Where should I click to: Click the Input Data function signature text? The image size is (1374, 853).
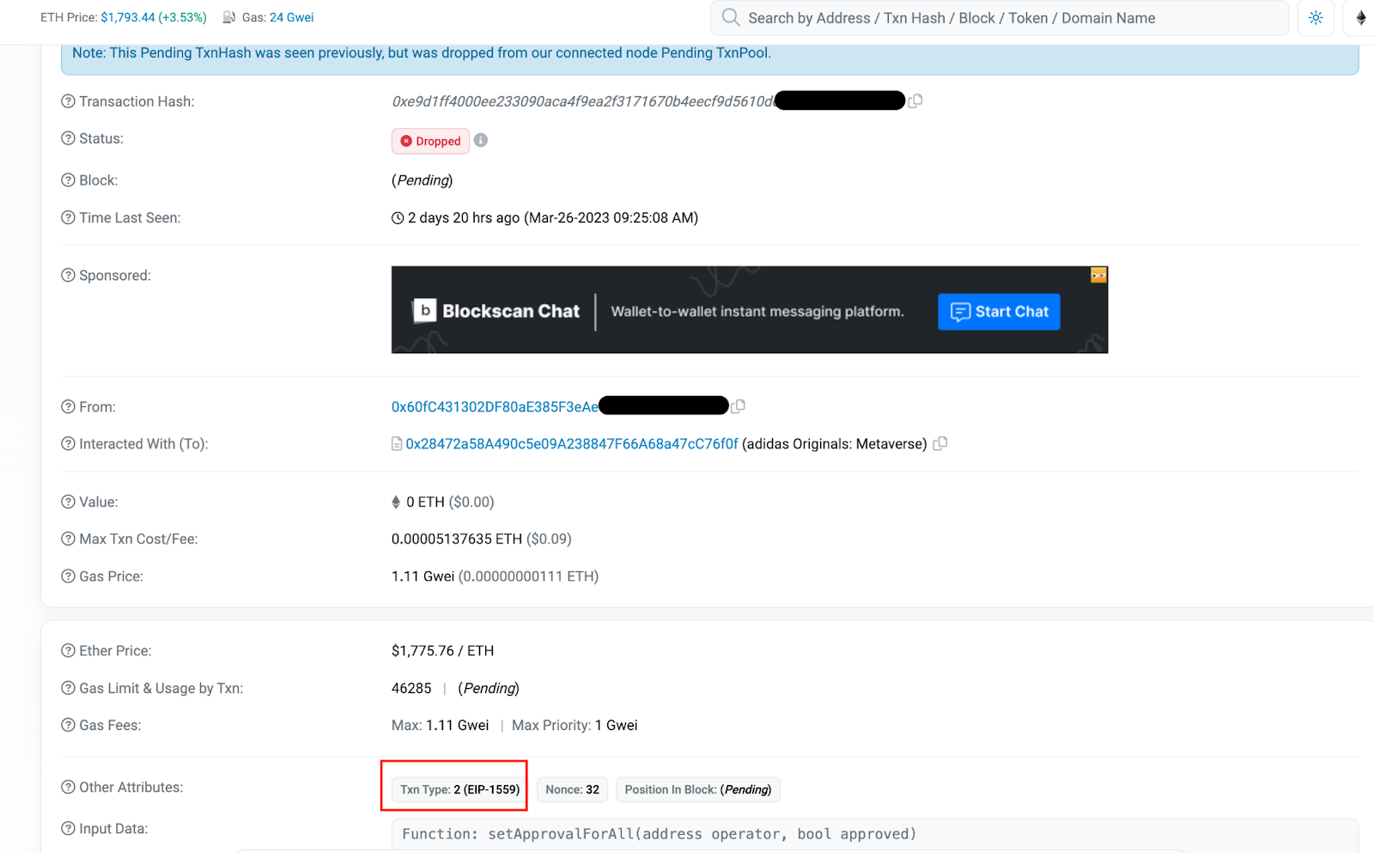click(659, 834)
